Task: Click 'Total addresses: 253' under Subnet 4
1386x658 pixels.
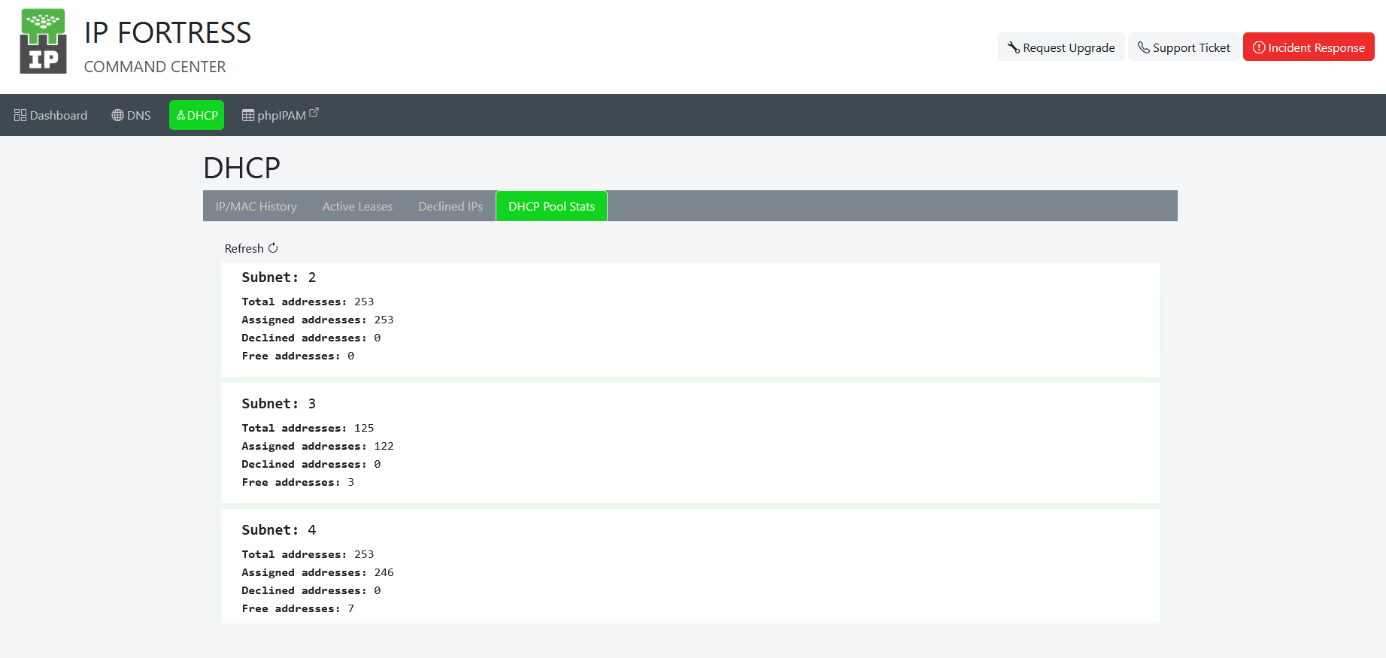Action: pyautogui.click(x=308, y=554)
